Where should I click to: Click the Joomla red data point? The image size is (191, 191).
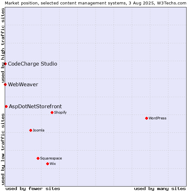31,131
